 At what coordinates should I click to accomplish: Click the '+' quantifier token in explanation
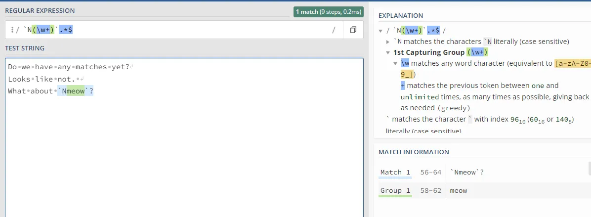tap(403, 86)
